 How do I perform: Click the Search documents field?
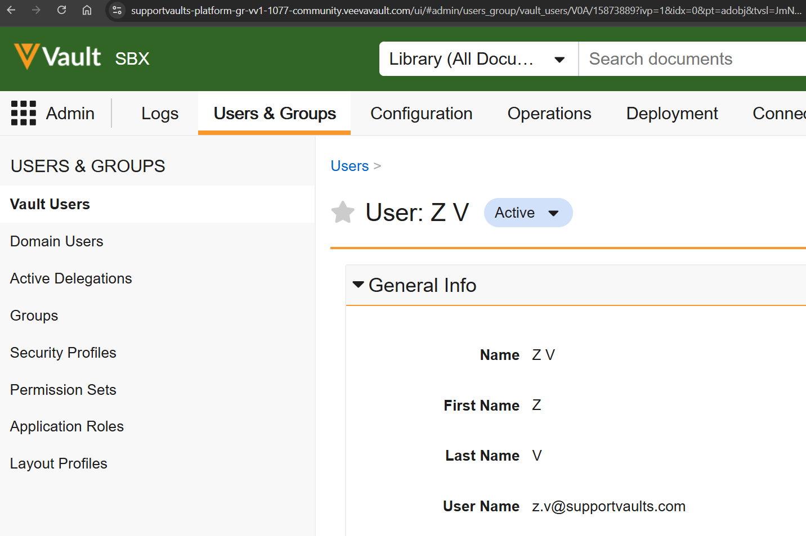pos(692,59)
